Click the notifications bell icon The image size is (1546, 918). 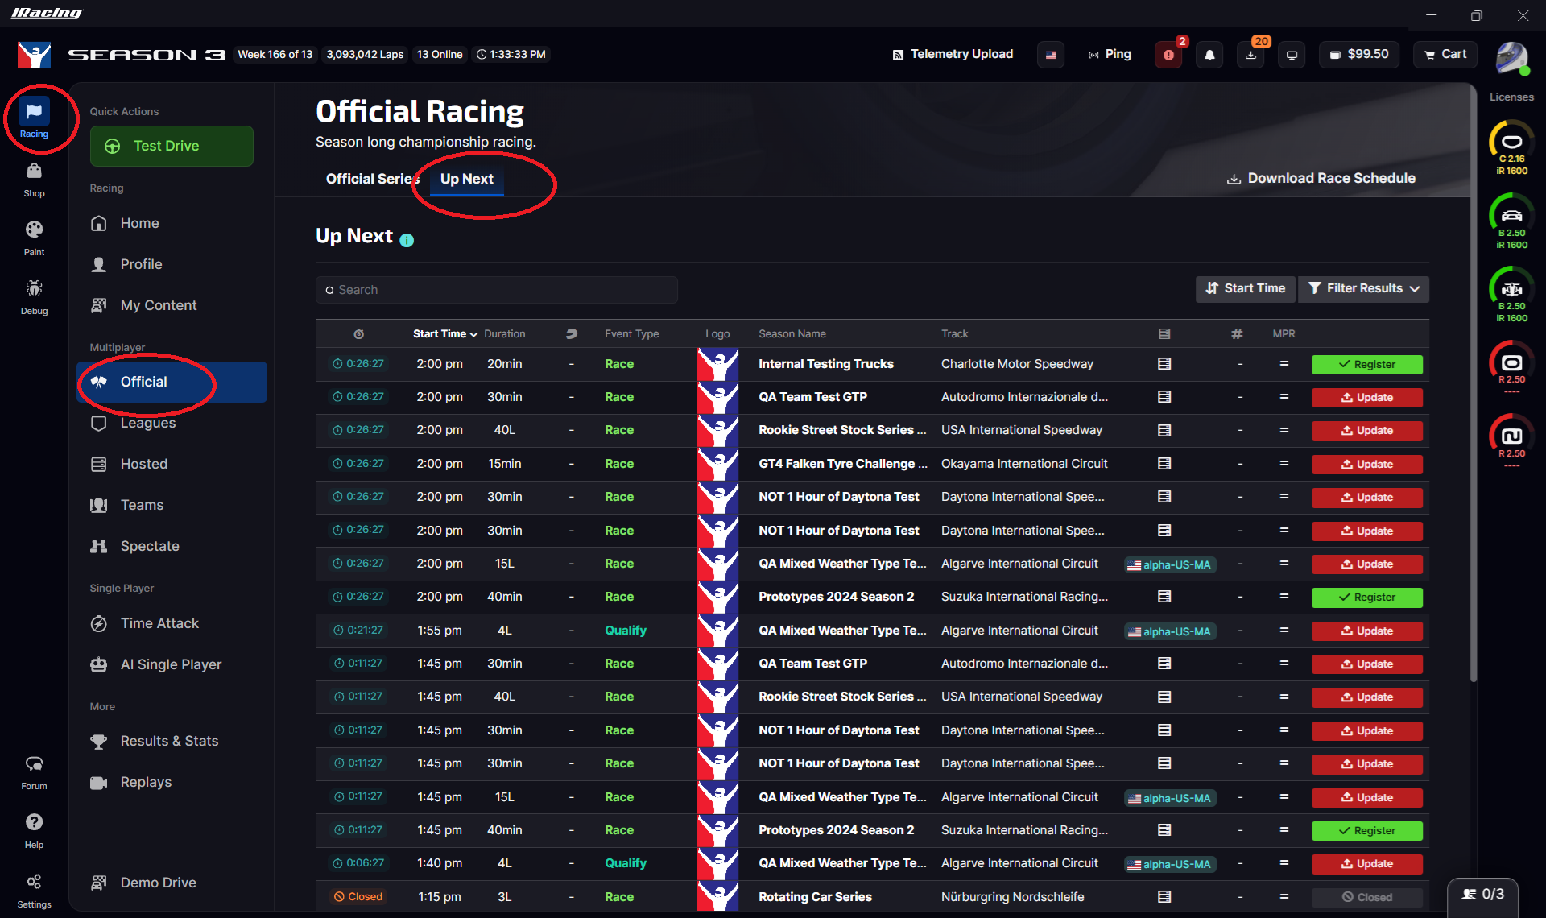pyautogui.click(x=1209, y=55)
